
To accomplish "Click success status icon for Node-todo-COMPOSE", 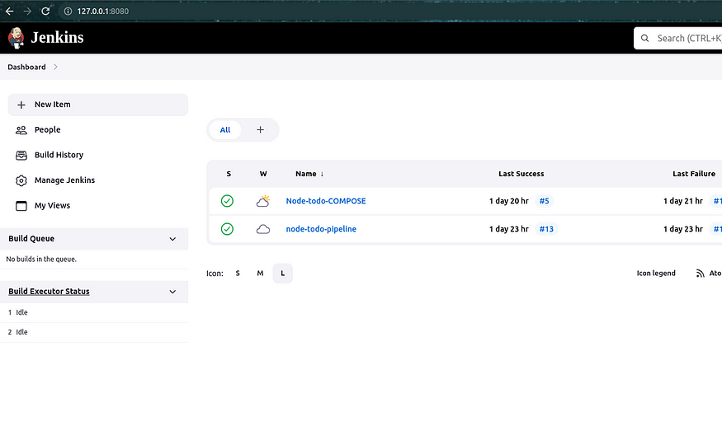I will click(227, 201).
